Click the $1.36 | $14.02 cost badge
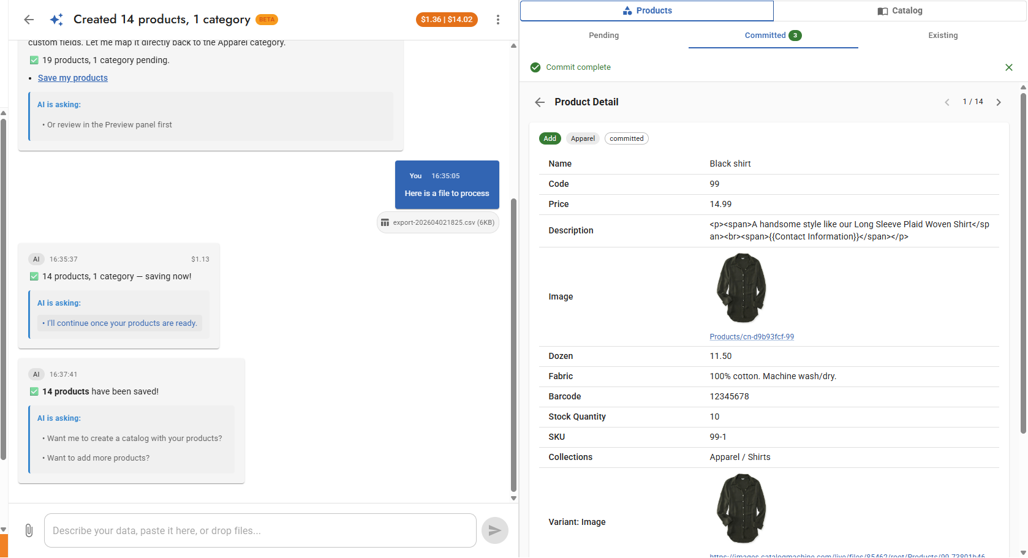Image resolution: width=1028 pixels, height=558 pixels. [x=447, y=19]
